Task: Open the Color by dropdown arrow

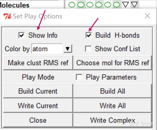Action: (x=67, y=49)
